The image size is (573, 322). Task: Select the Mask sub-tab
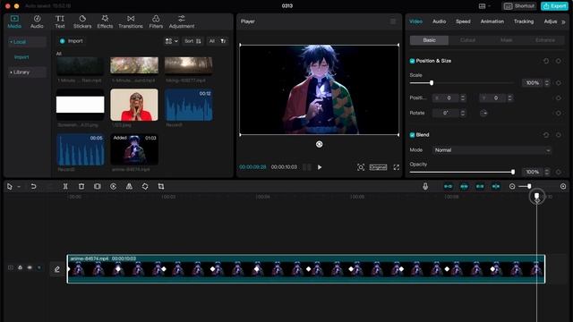[507, 40]
